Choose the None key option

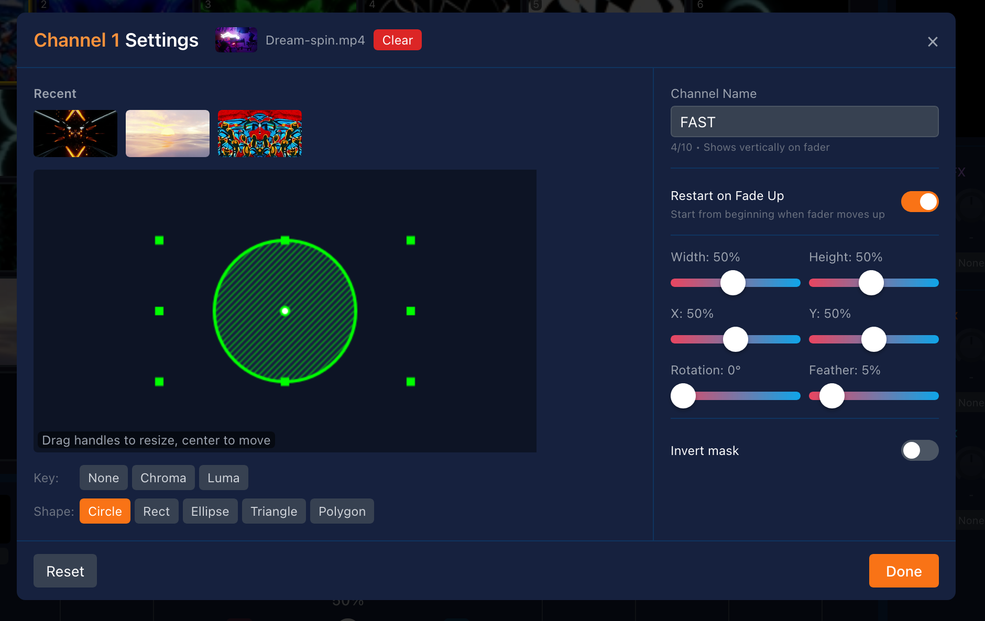pyautogui.click(x=103, y=478)
